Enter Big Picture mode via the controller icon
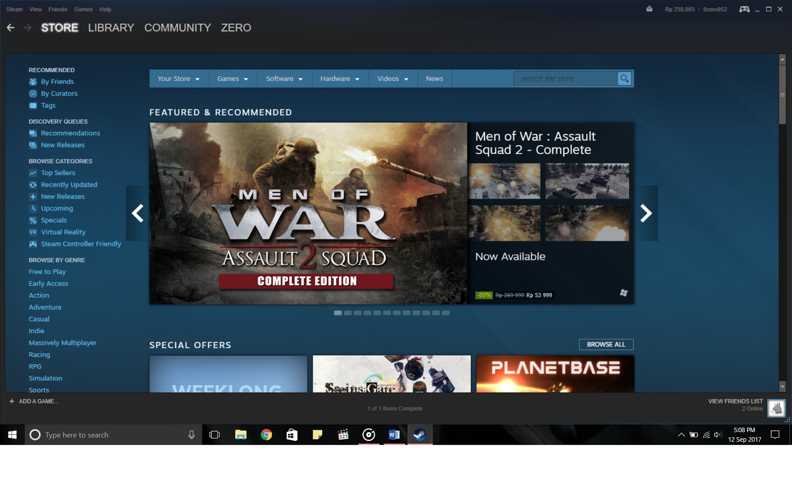The image size is (792, 494). pos(744,8)
